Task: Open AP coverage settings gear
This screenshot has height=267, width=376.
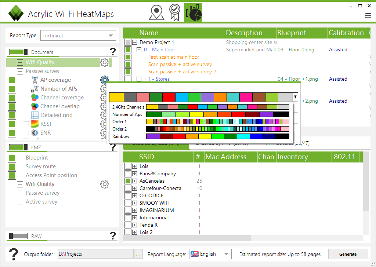Action: click(x=105, y=80)
